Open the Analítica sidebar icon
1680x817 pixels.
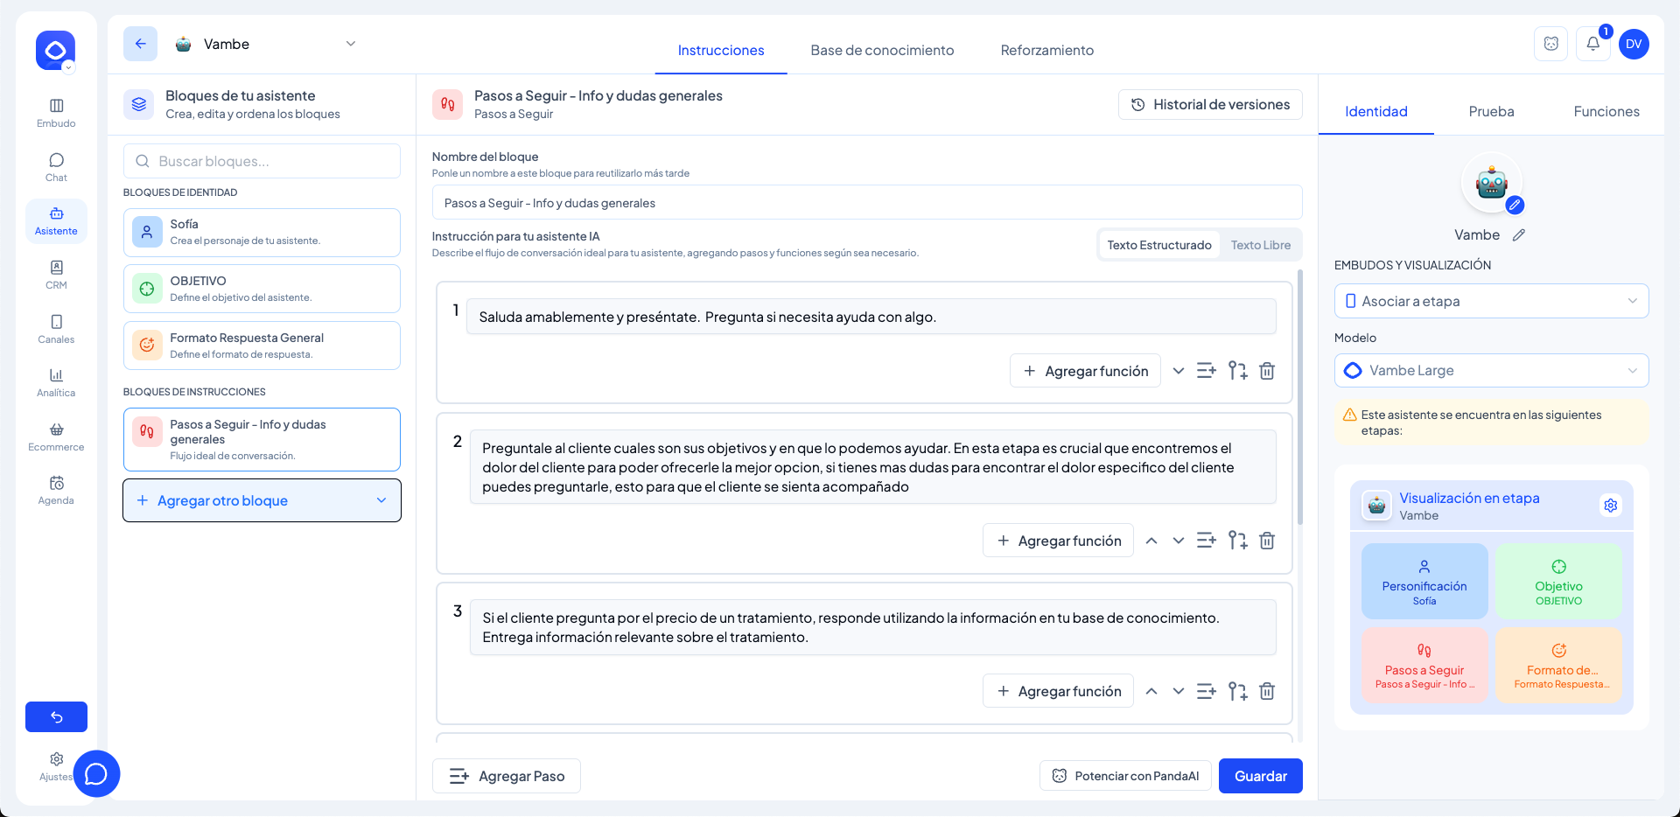(x=56, y=382)
